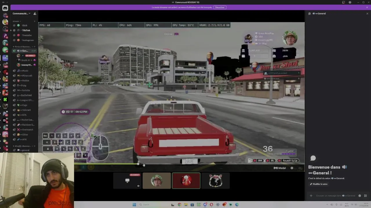Add a channel to stream category
Image resolution: width=371 pixels, height=208 pixels.
pos(35,21)
